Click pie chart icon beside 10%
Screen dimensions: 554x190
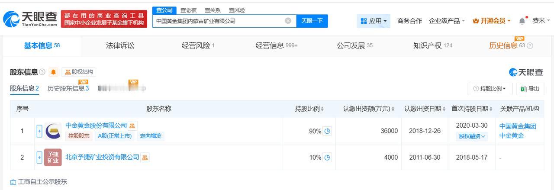(327, 158)
